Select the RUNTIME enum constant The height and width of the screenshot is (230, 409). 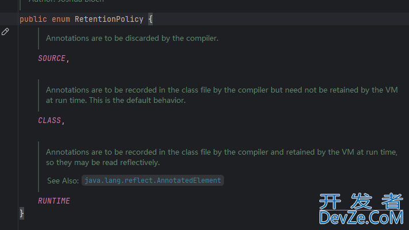tap(54, 201)
